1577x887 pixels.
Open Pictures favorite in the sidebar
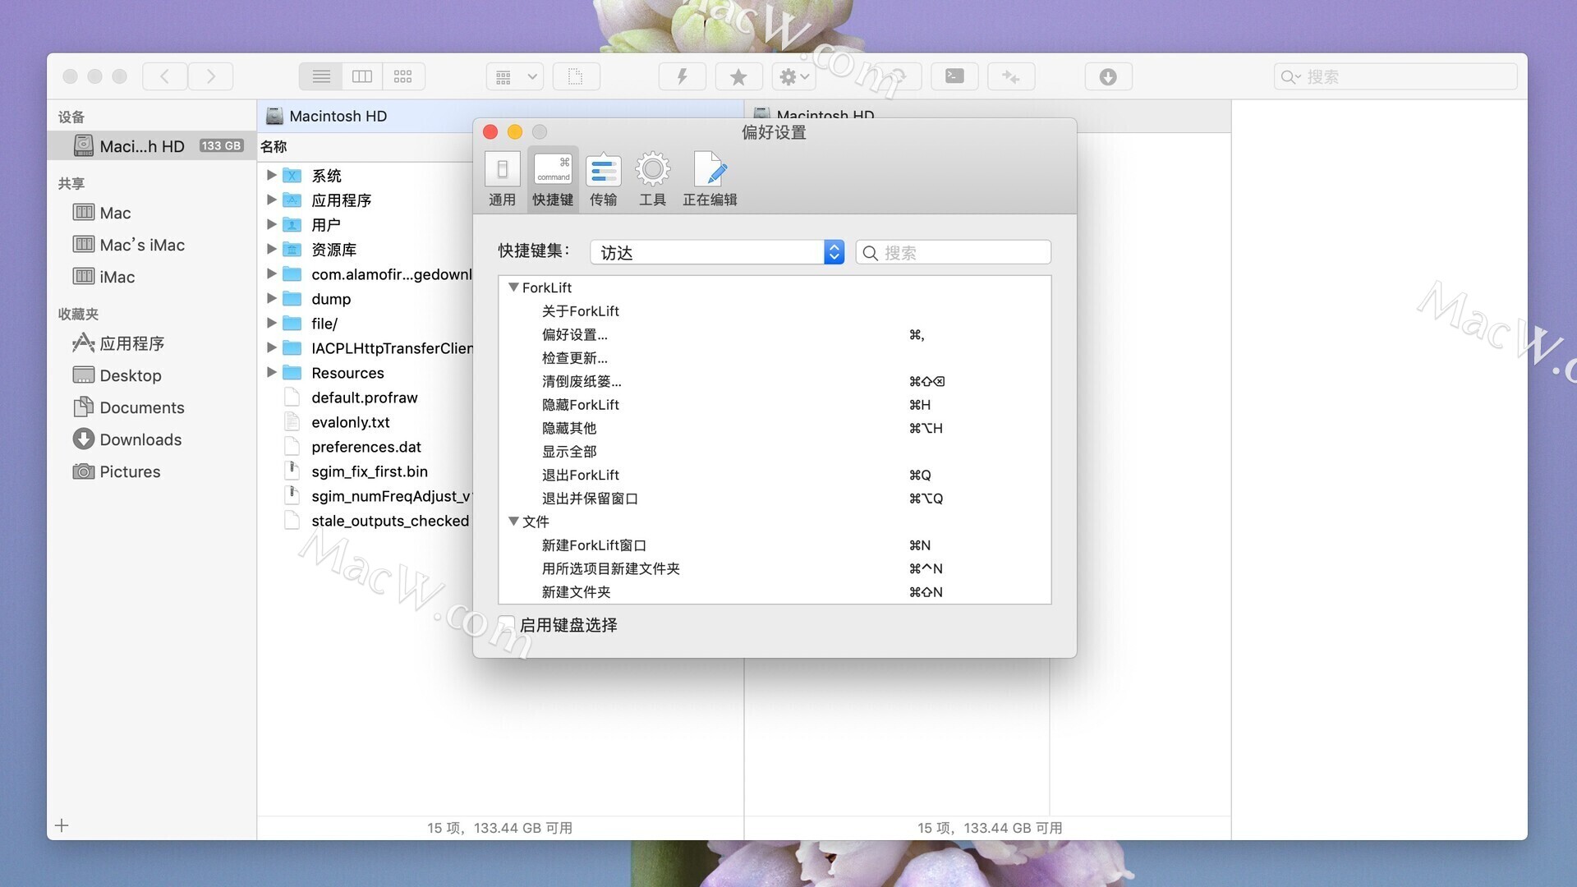coord(152,471)
